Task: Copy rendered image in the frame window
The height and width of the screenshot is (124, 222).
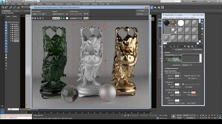Action: coord(35,18)
